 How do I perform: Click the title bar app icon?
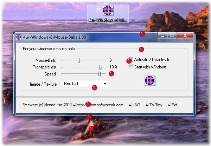click(18, 37)
